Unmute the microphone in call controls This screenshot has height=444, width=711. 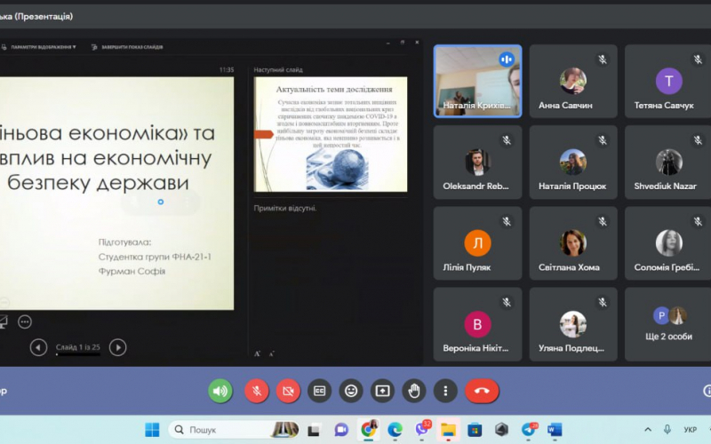pyautogui.click(x=257, y=391)
